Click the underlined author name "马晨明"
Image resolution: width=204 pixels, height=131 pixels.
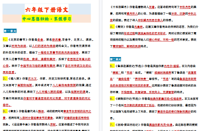(138, 27)
